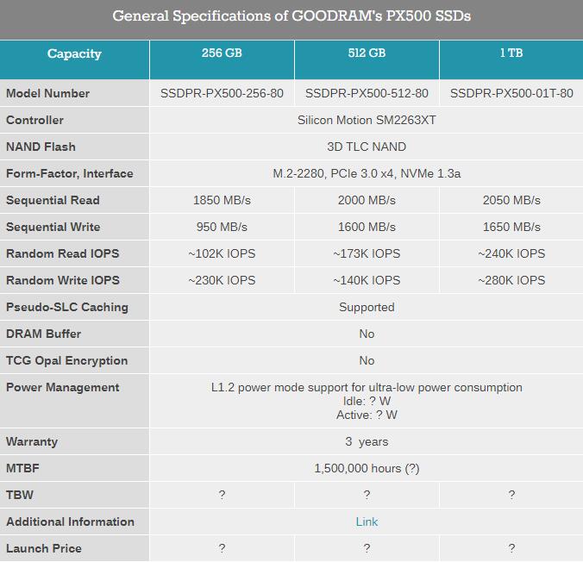The height and width of the screenshot is (562, 583).
Task: Click the 'Launch Price' row label
Action: pos(44,548)
